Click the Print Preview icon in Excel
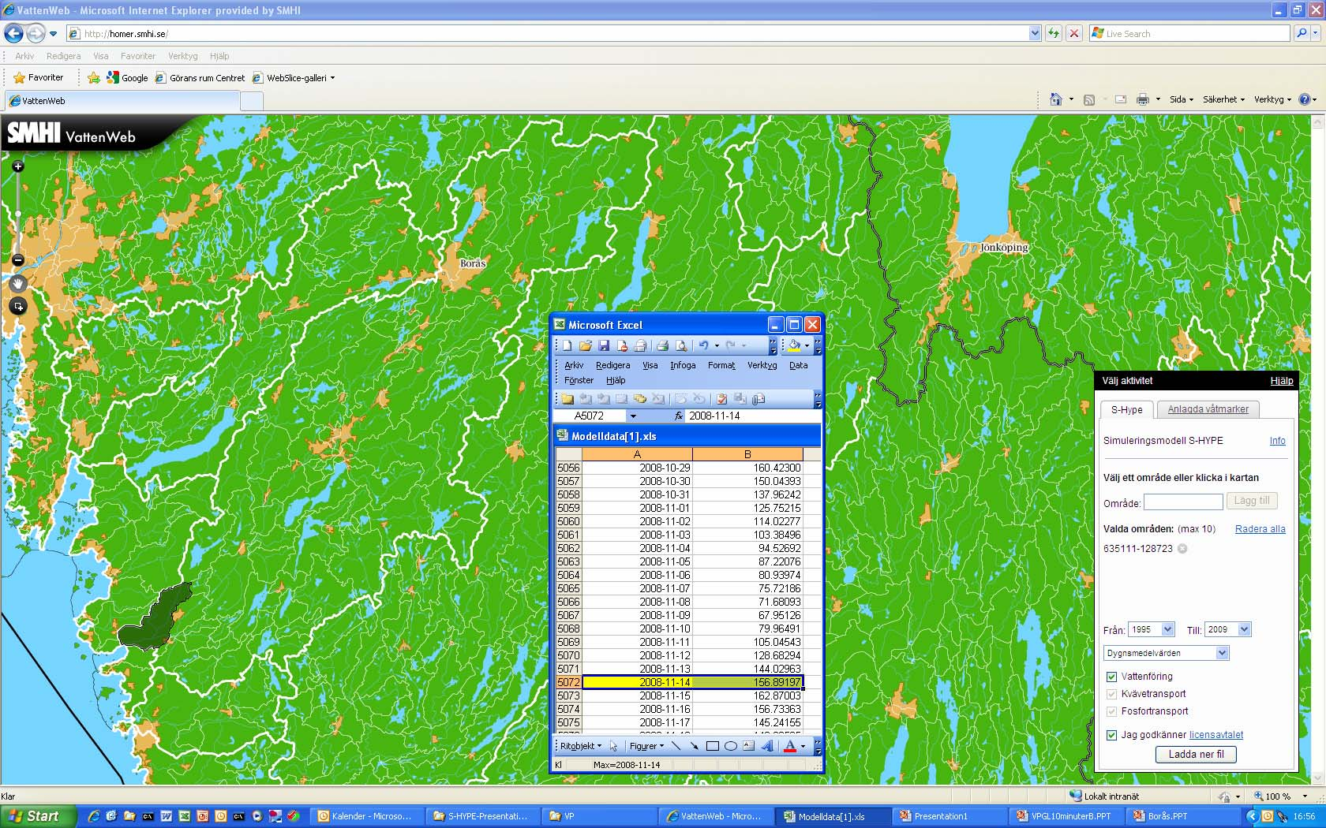 pyautogui.click(x=681, y=345)
